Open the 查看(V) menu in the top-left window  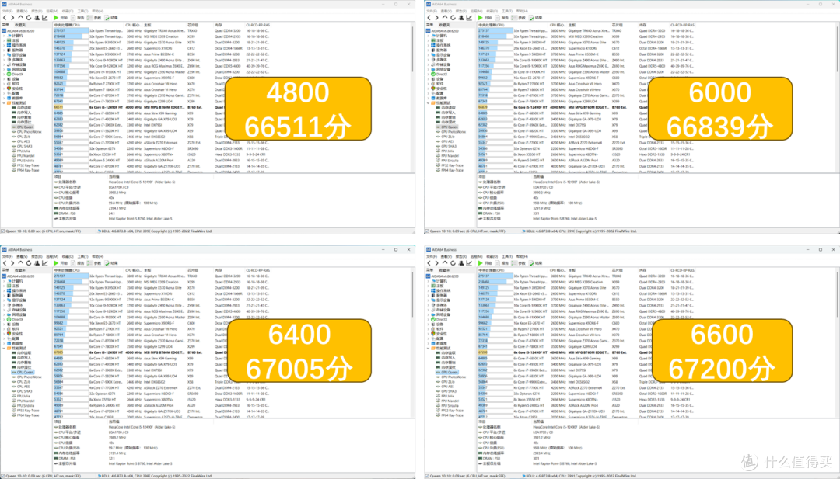click(x=22, y=11)
